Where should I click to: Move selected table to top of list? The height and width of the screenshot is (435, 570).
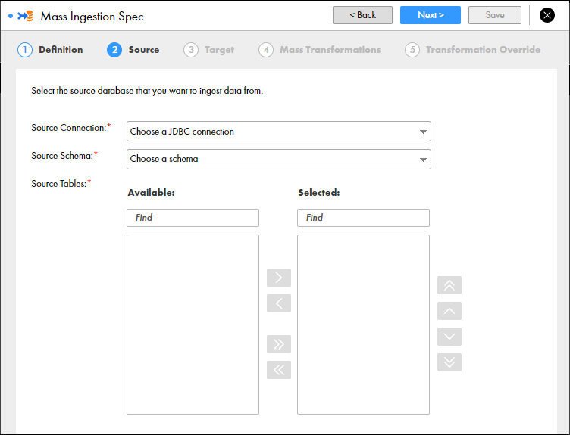pyautogui.click(x=449, y=285)
